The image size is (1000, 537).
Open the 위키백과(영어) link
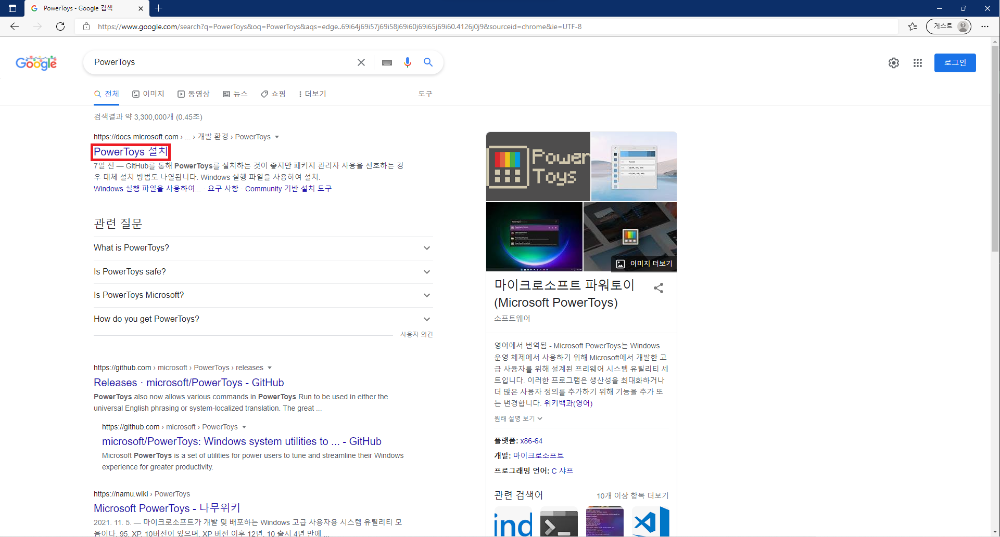568,403
